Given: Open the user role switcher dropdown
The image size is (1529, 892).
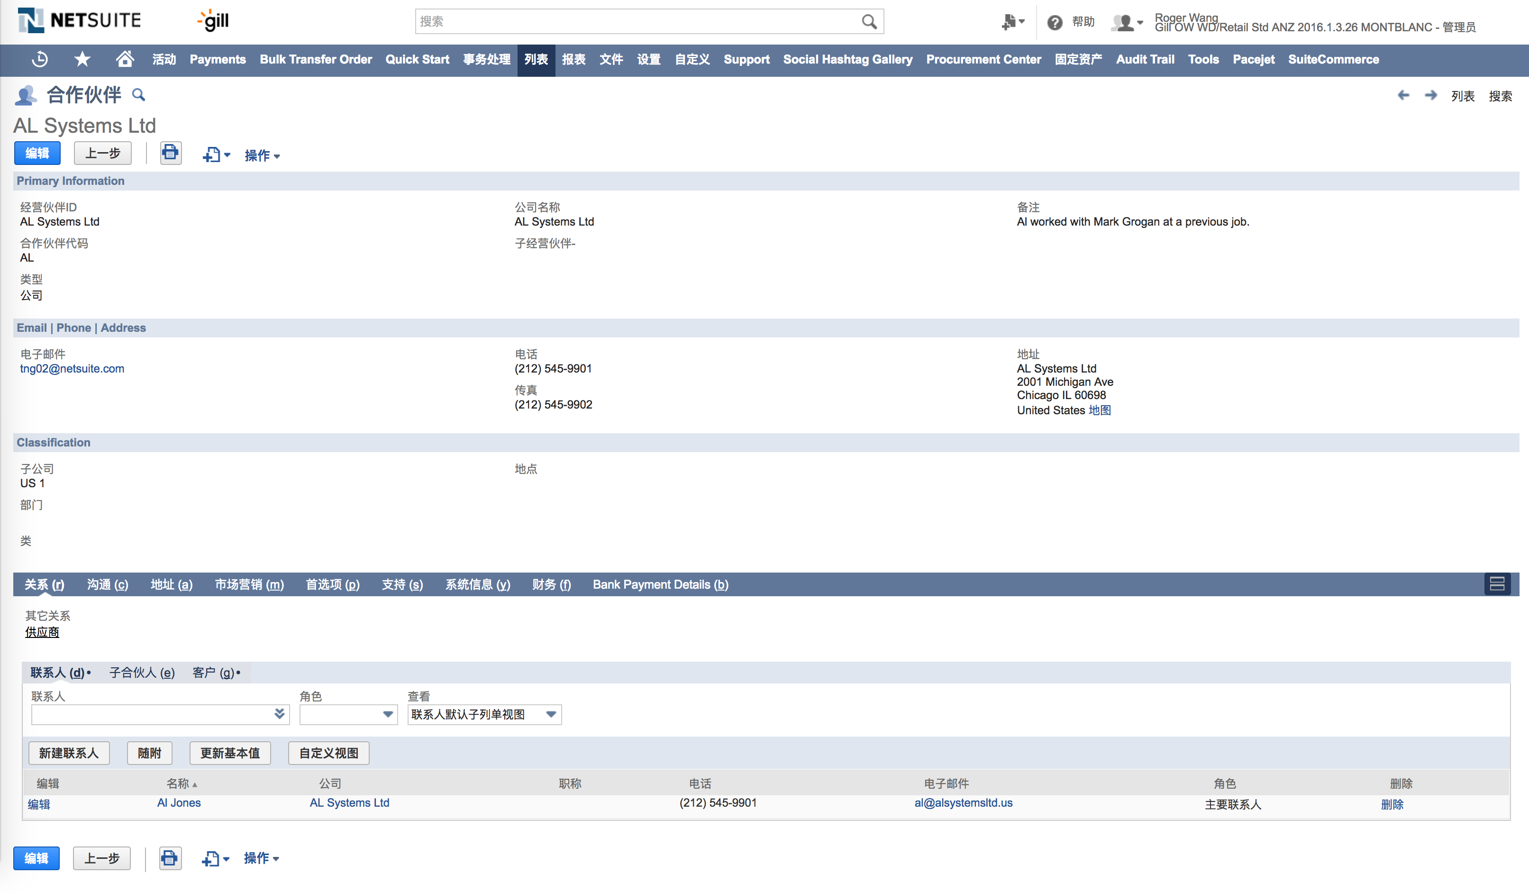Looking at the screenshot, I should click(x=1128, y=23).
